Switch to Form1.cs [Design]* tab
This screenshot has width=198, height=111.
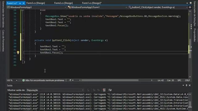coord(92,3)
